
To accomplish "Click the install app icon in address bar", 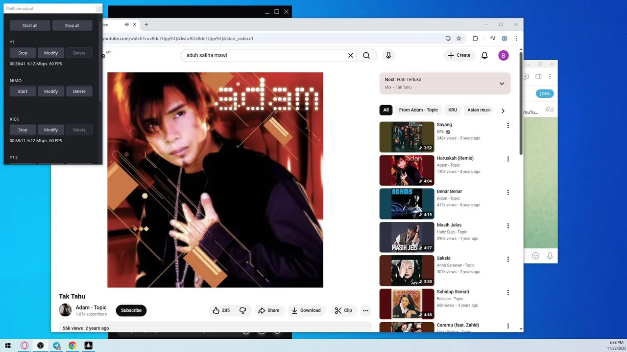I will pos(448,38).
